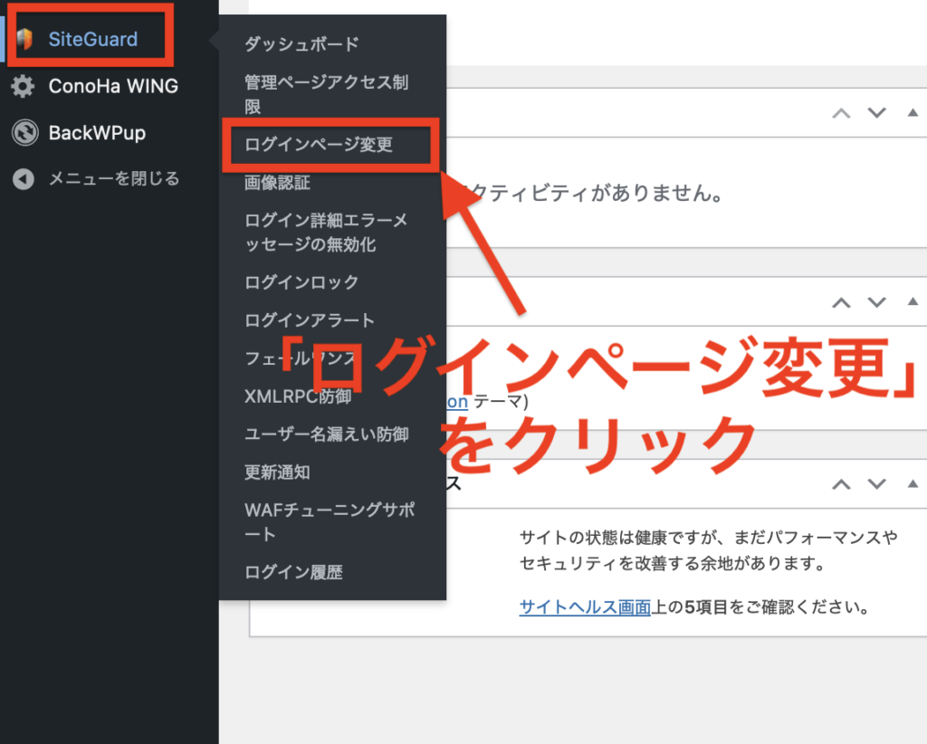Open the 画像認証 settings
This screenshot has width=927, height=744.
coord(277,183)
